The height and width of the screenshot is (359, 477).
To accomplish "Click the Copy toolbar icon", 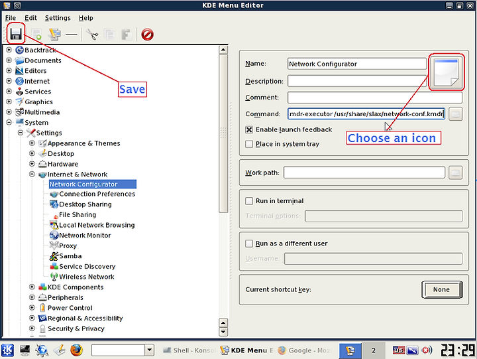I will coord(109,34).
